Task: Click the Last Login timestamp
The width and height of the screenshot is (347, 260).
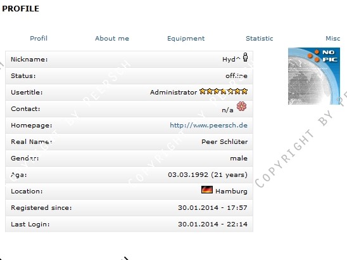Action: point(213,224)
